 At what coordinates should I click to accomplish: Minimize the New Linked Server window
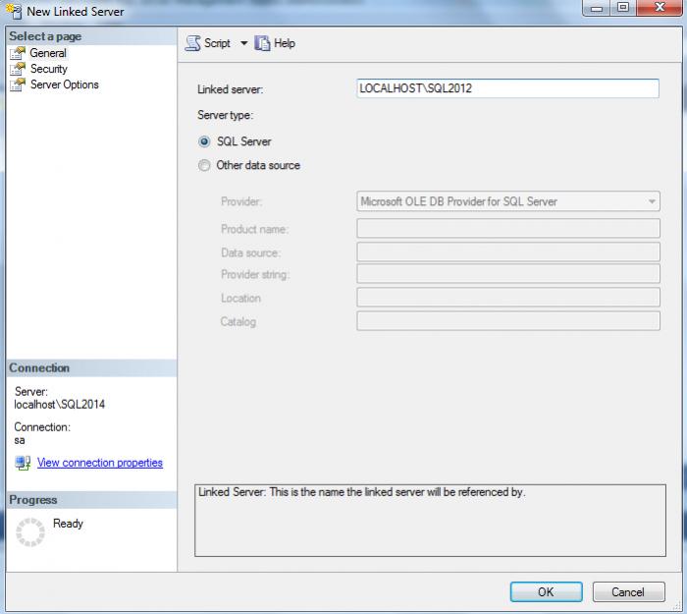pyautogui.click(x=597, y=8)
